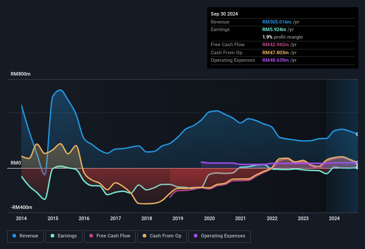Toggle the Earnings legend button
This screenshot has width=365, height=249.
pos(64,236)
